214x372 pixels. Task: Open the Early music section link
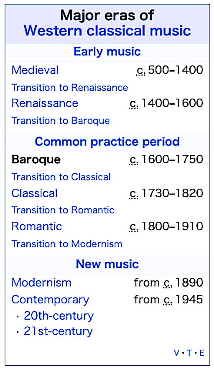107,51
